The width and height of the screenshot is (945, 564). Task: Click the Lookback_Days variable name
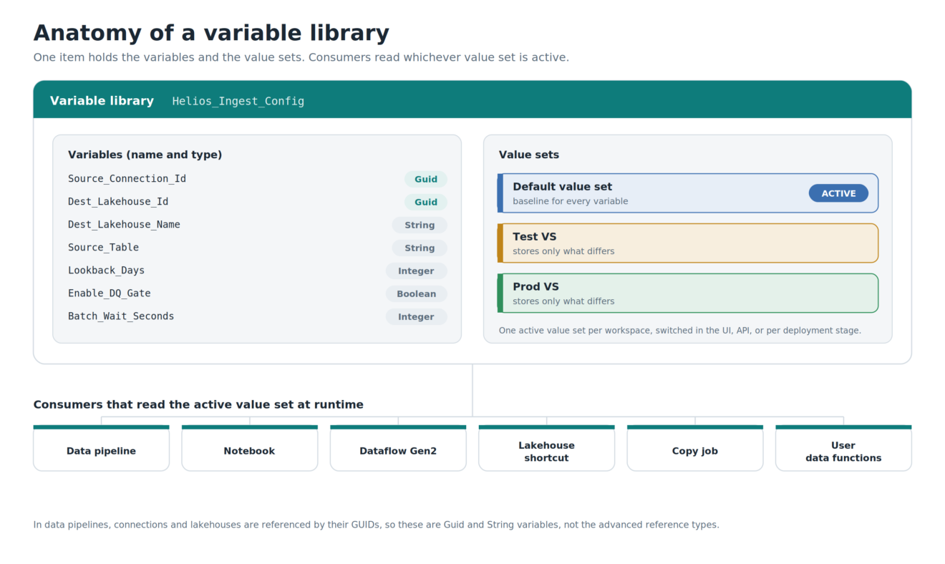106,271
